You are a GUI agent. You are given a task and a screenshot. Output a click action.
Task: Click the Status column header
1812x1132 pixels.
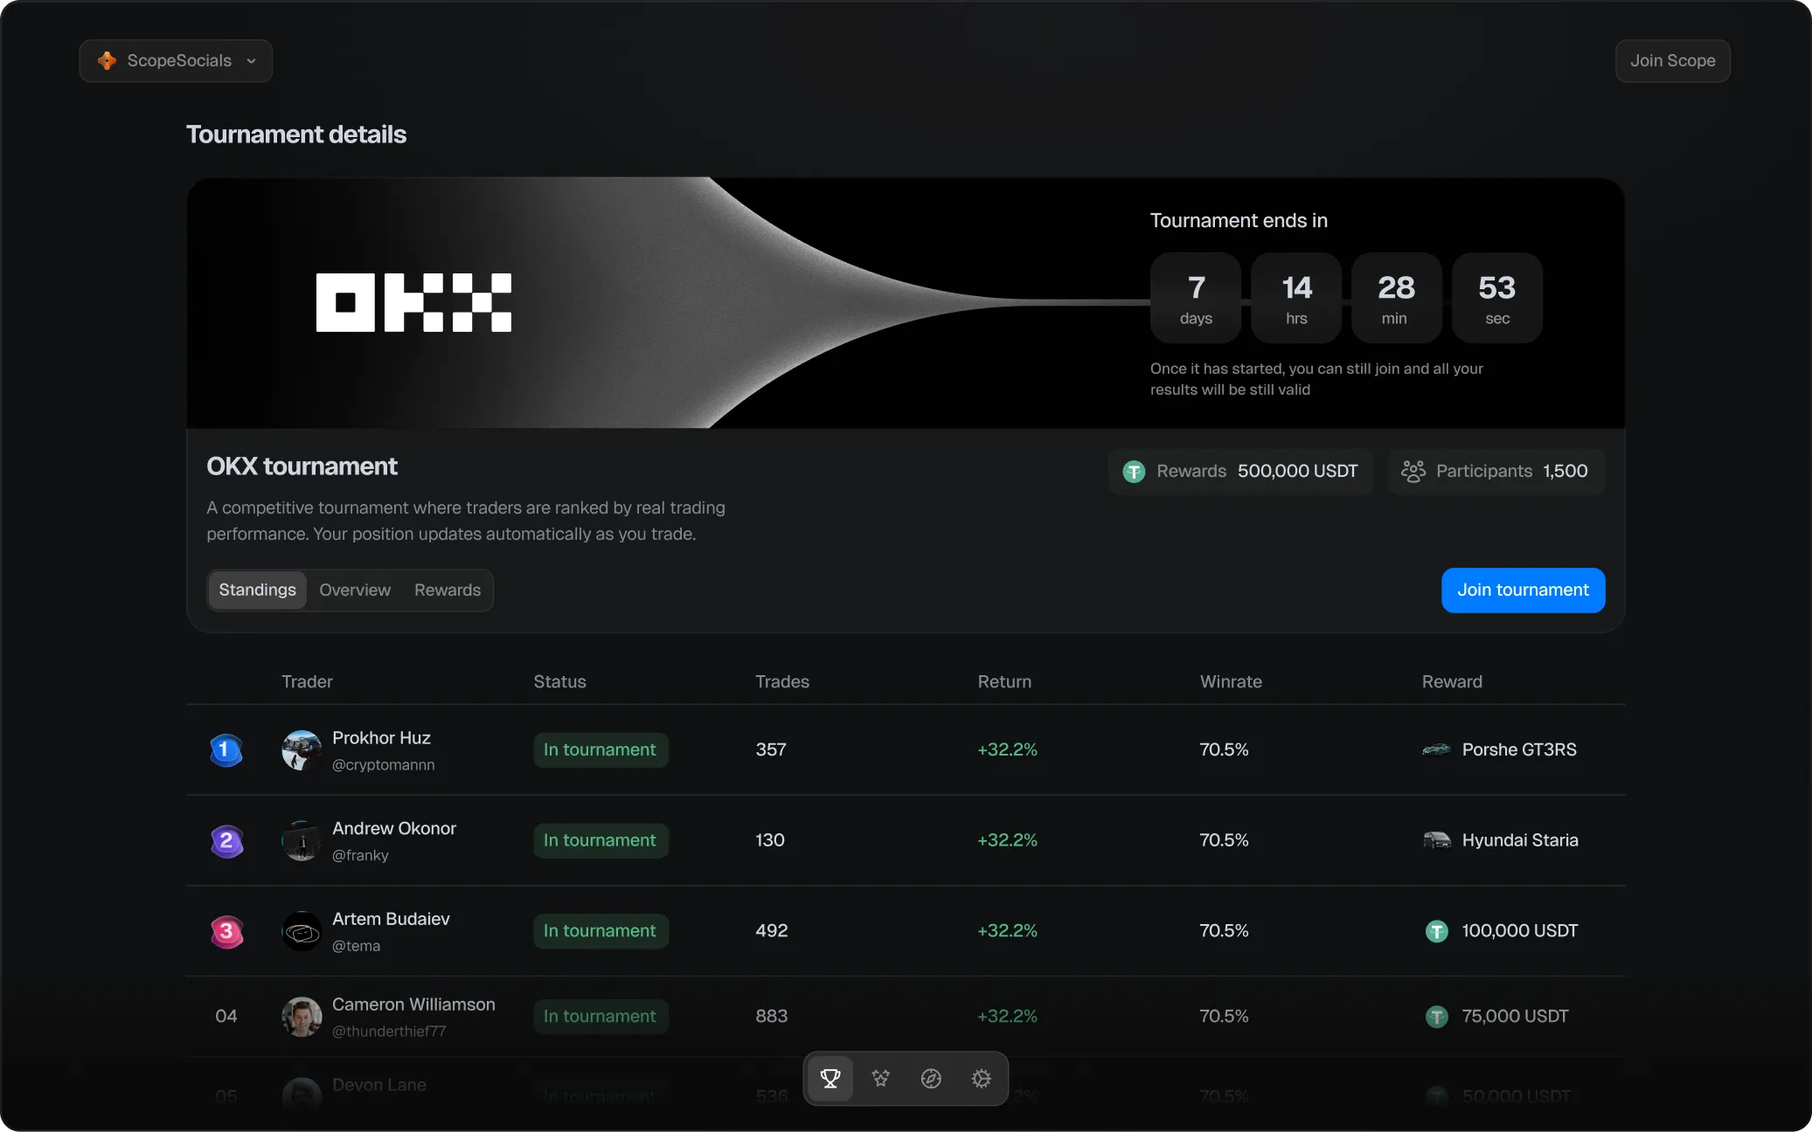tap(559, 681)
